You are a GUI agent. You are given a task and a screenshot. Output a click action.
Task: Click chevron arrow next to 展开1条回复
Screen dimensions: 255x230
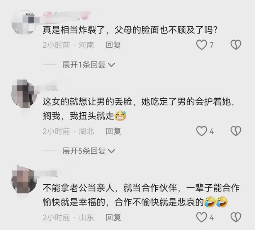[112, 65]
